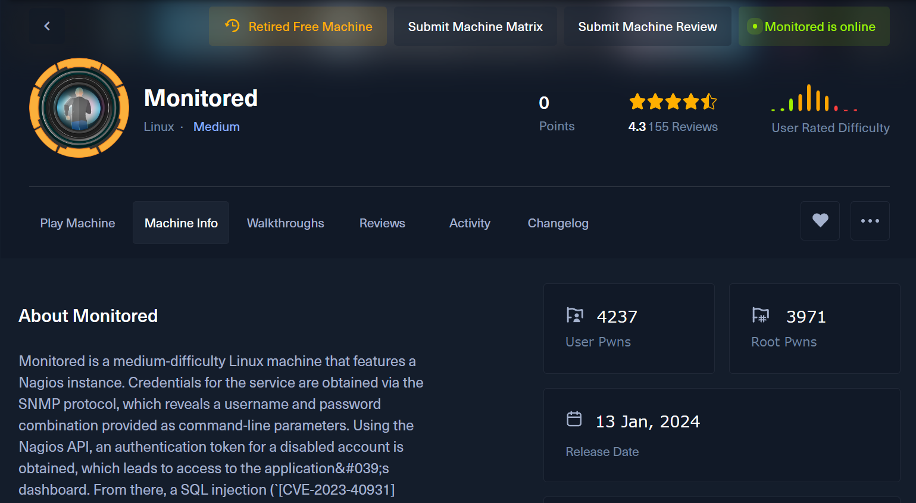The height and width of the screenshot is (503, 916).
Task: Click the 13 Jan, 2024 release date
Action: click(648, 421)
